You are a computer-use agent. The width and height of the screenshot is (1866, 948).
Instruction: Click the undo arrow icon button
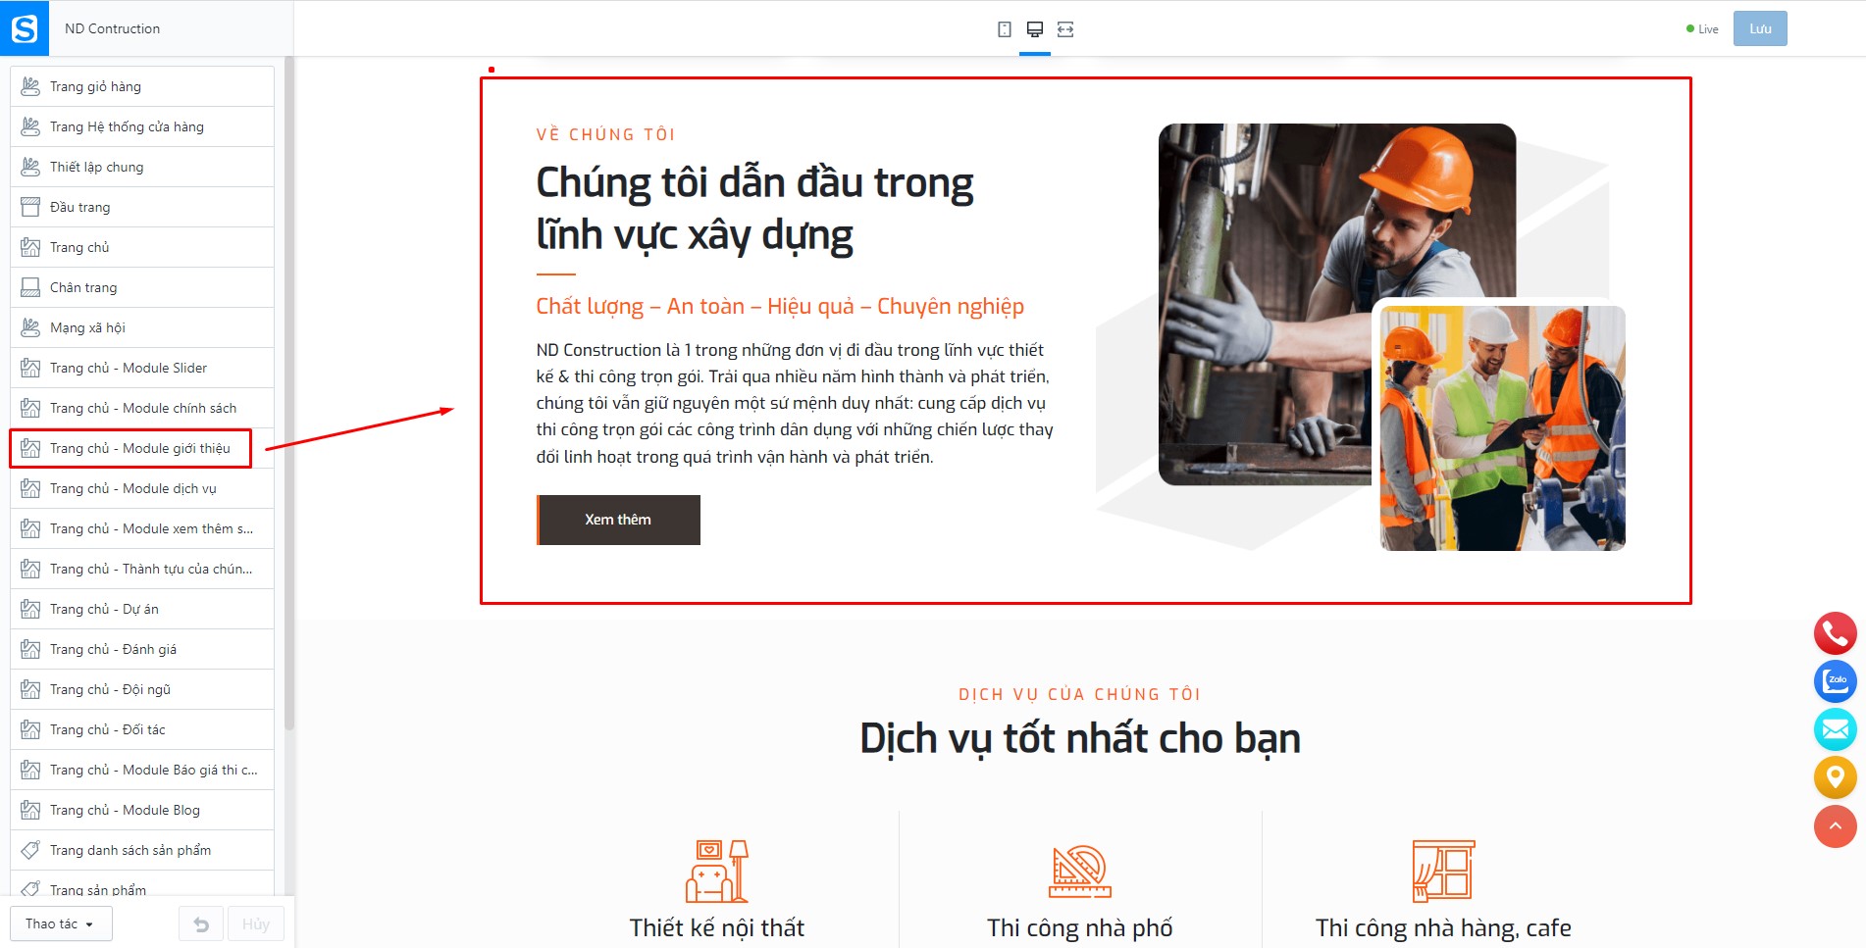tap(201, 924)
